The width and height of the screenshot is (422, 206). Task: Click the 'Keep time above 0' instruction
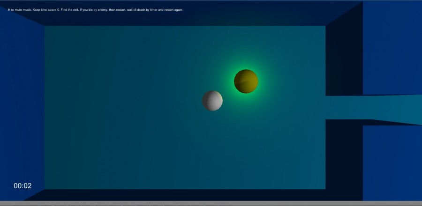pyautogui.click(x=46, y=10)
